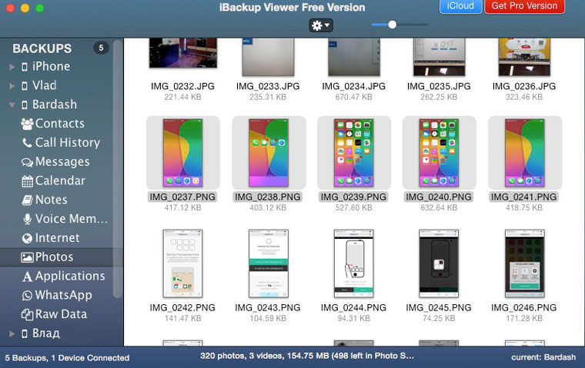585x368 pixels.
Task: Select the Calendar icon in sidebar
Action: (27, 181)
